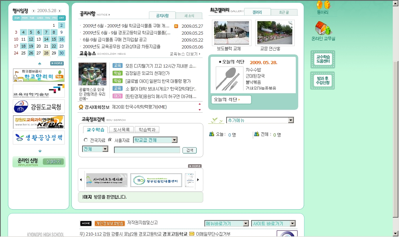The image size is (399, 237).
Task: Click the 강원도교육청 banner logo
Action: click(x=39, y=106)
